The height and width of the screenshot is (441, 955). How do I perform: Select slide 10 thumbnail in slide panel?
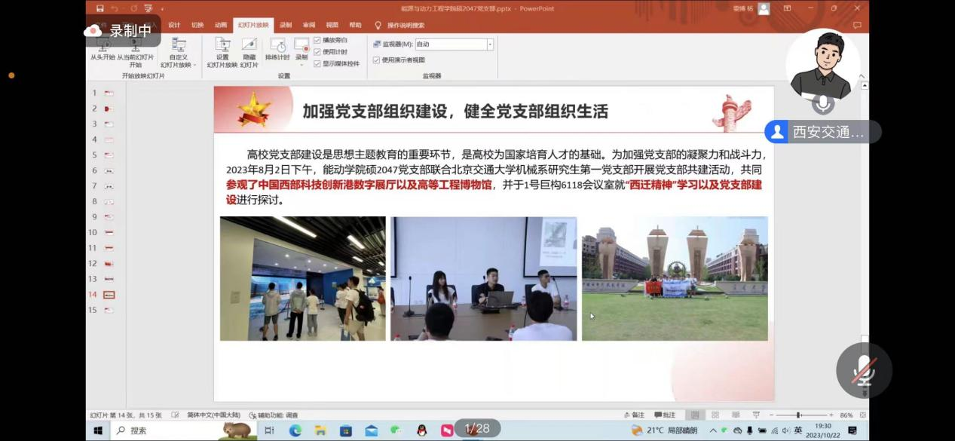pos(109,232)
